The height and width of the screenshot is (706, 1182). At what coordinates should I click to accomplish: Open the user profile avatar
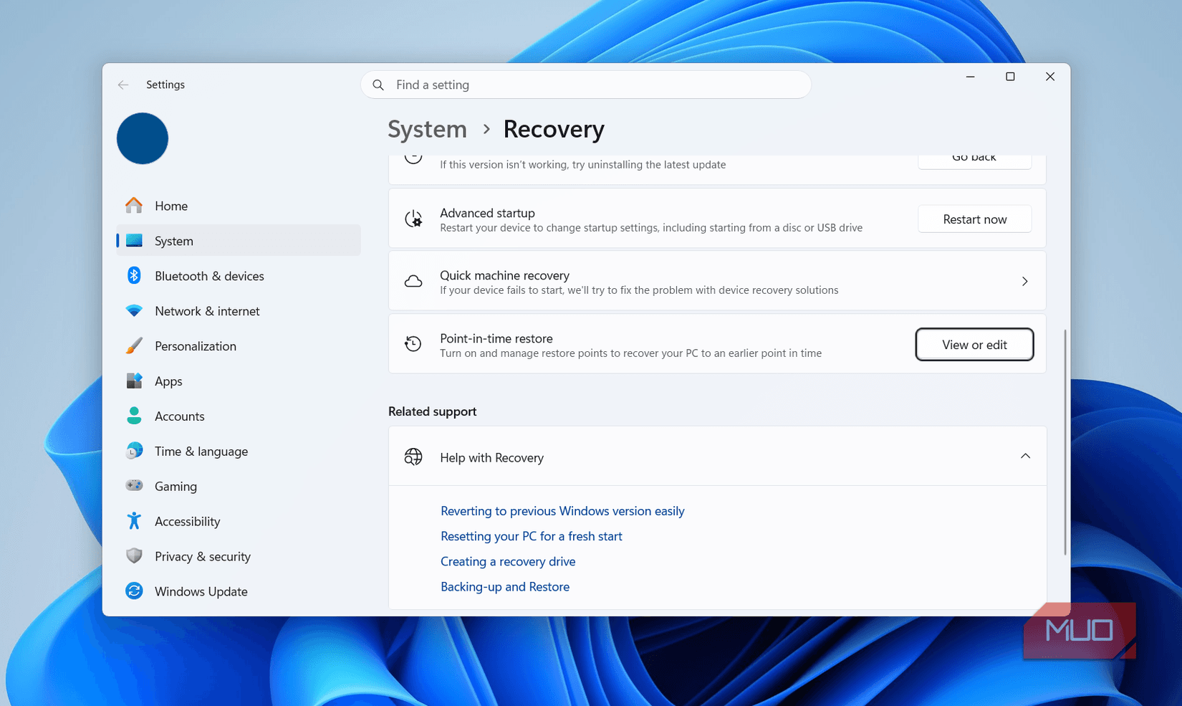[143, 138]
